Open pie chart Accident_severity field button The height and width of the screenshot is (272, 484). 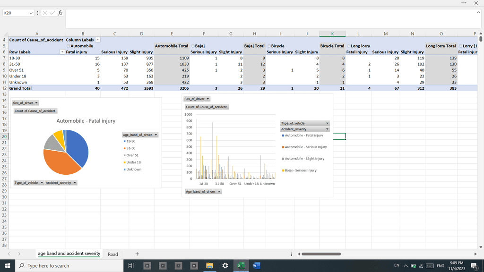pyautogui.click(x=60, y=183)
